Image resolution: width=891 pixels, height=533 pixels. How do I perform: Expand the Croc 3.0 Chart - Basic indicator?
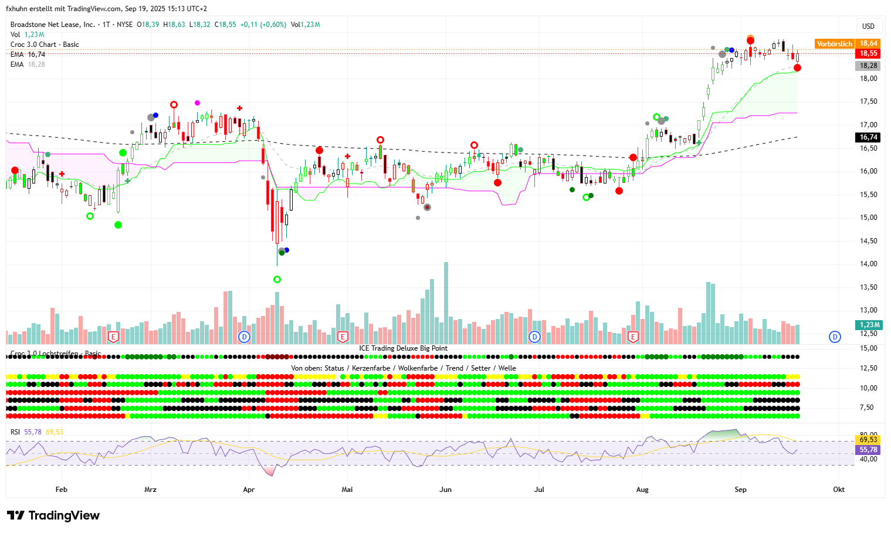coord(45,45)
